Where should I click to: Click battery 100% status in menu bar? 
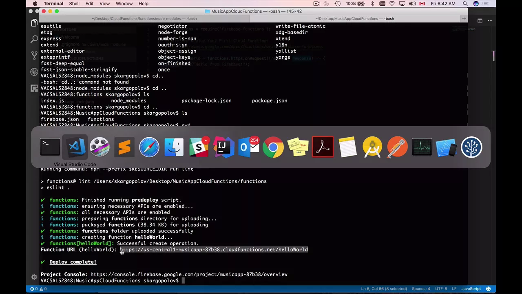click(x=356, y=4)
